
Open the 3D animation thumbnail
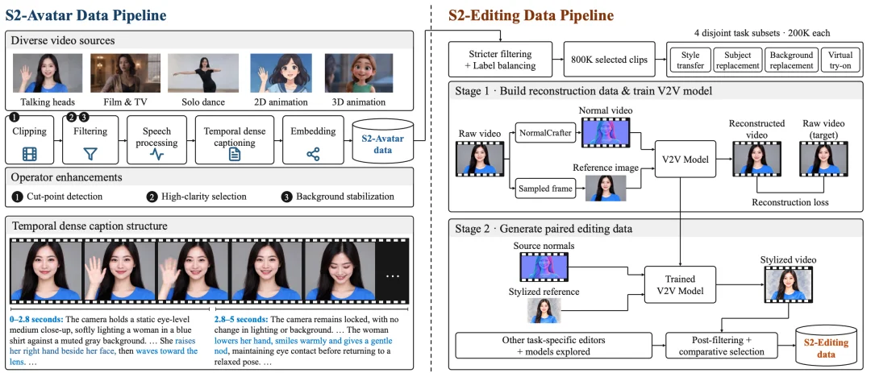pyautogui.click(x=359, y=73)
